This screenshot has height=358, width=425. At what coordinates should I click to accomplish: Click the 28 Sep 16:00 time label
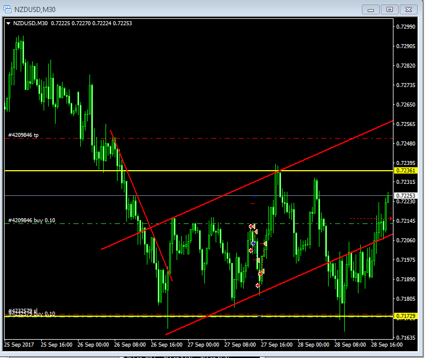pyautogui.click(x=387, y=345)
